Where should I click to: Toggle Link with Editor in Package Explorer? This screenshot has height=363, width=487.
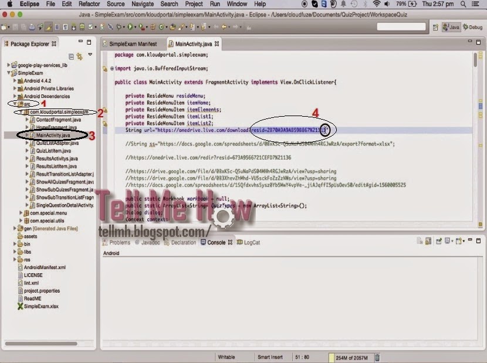(80, 56)
